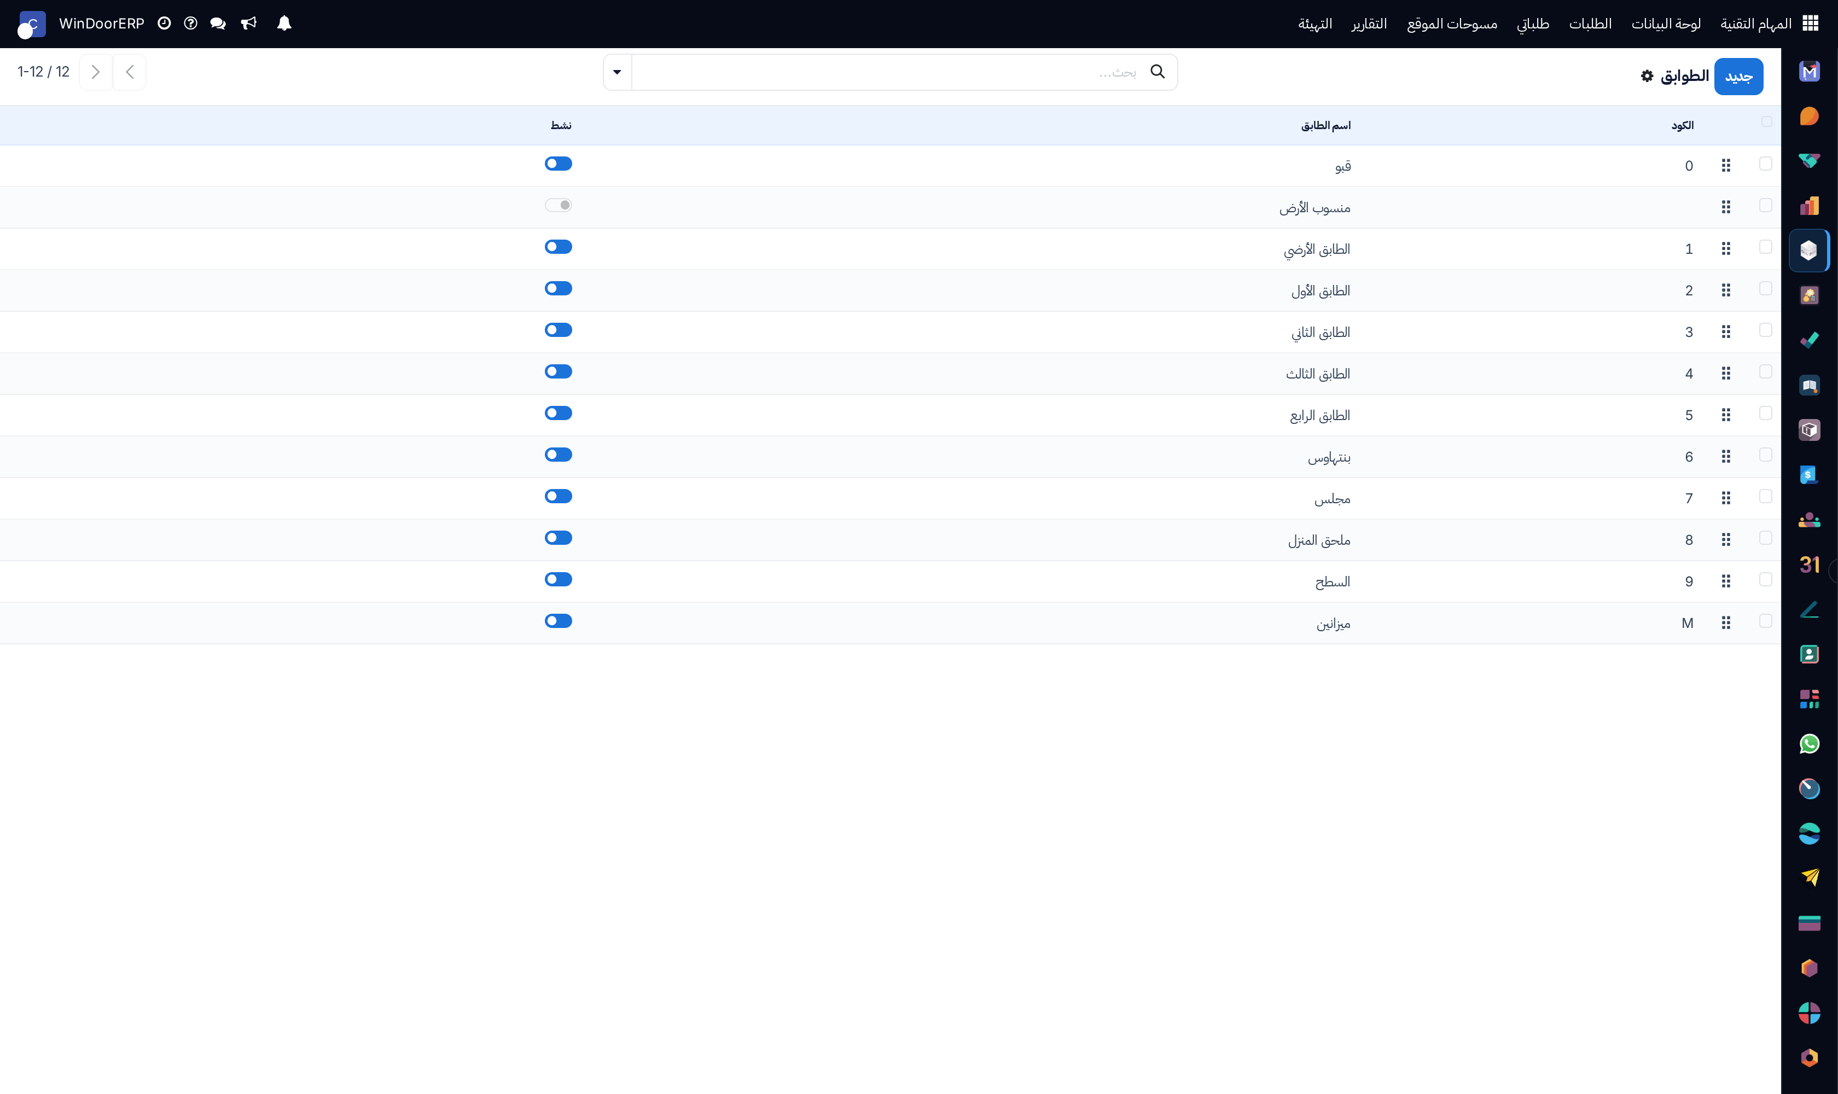Select the checkbox for الطابق الثاني row

point(1765,329)
